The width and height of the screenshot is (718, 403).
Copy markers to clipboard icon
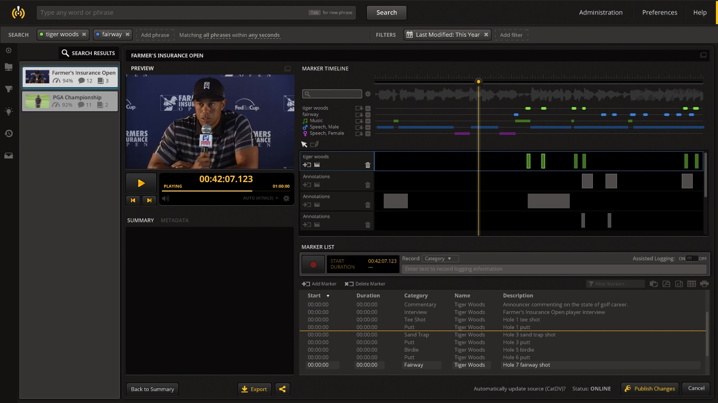pyautogui.click(x=654, y=284)
